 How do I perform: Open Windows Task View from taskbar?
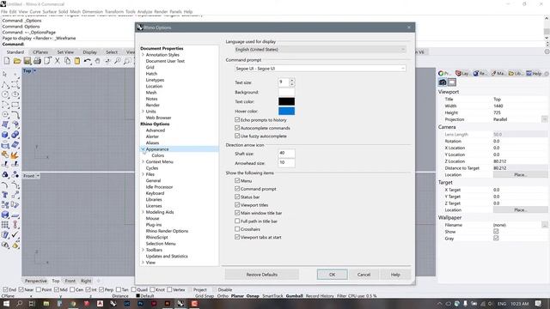[x=32, y=303]
